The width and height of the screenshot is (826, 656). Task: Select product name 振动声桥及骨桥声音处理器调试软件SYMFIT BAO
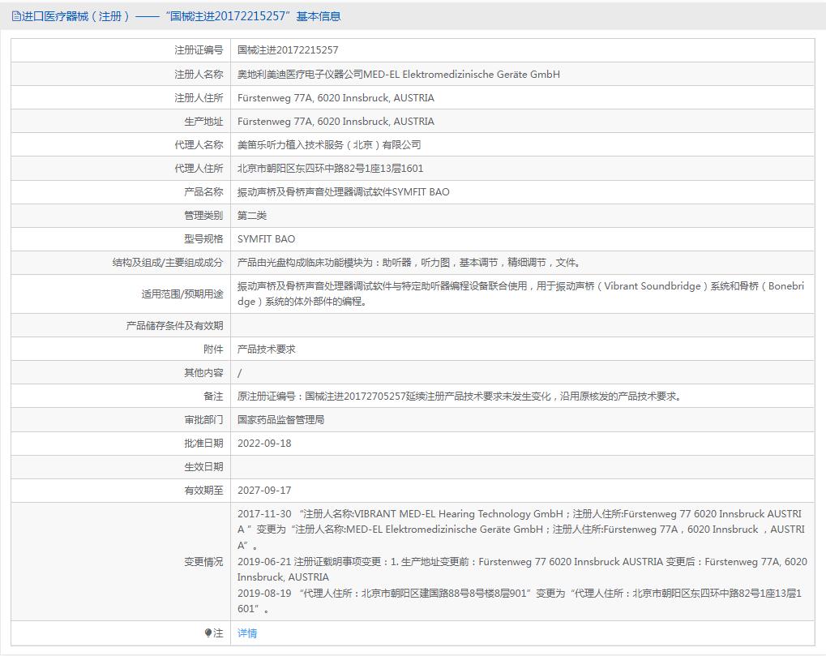point(343,192)
